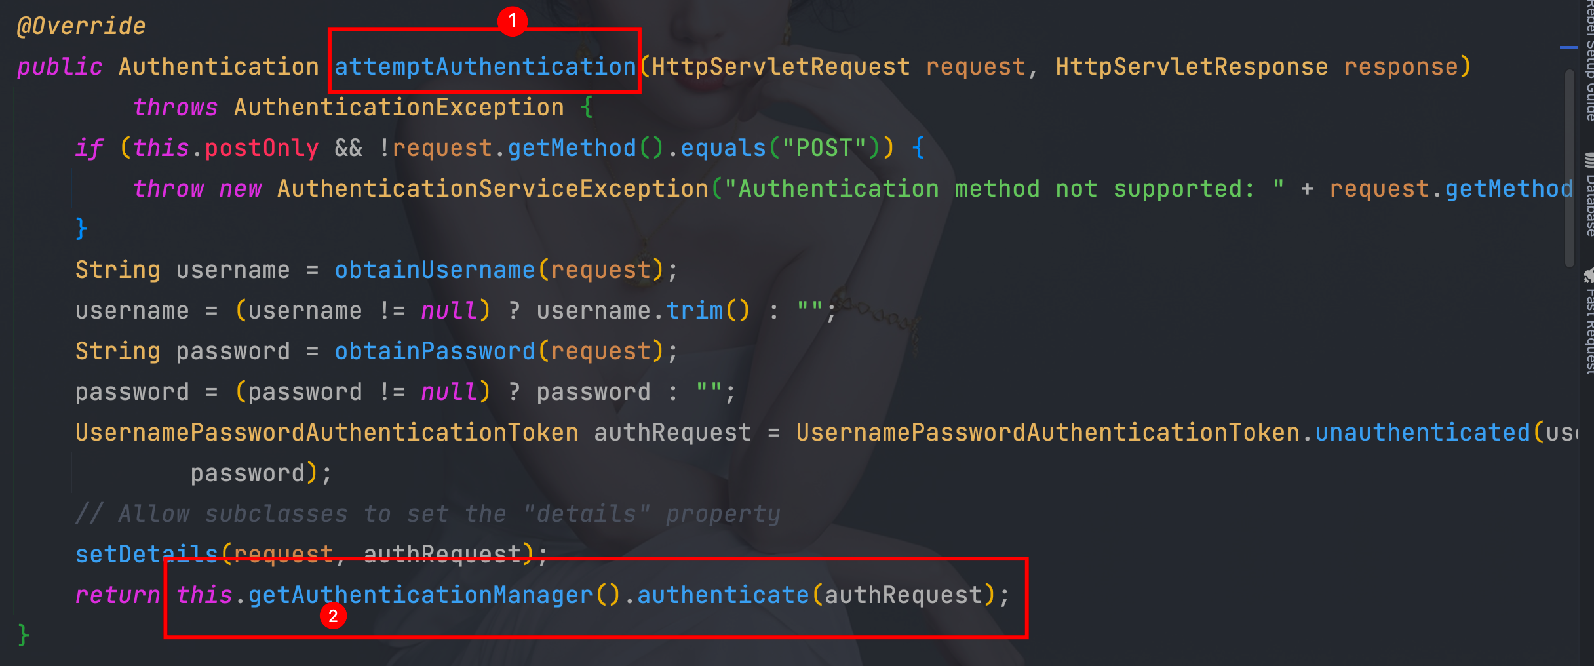Click the AuthenticationServiceException constructor
Viewport: 1594px width, 666px height.
[493, 189]
